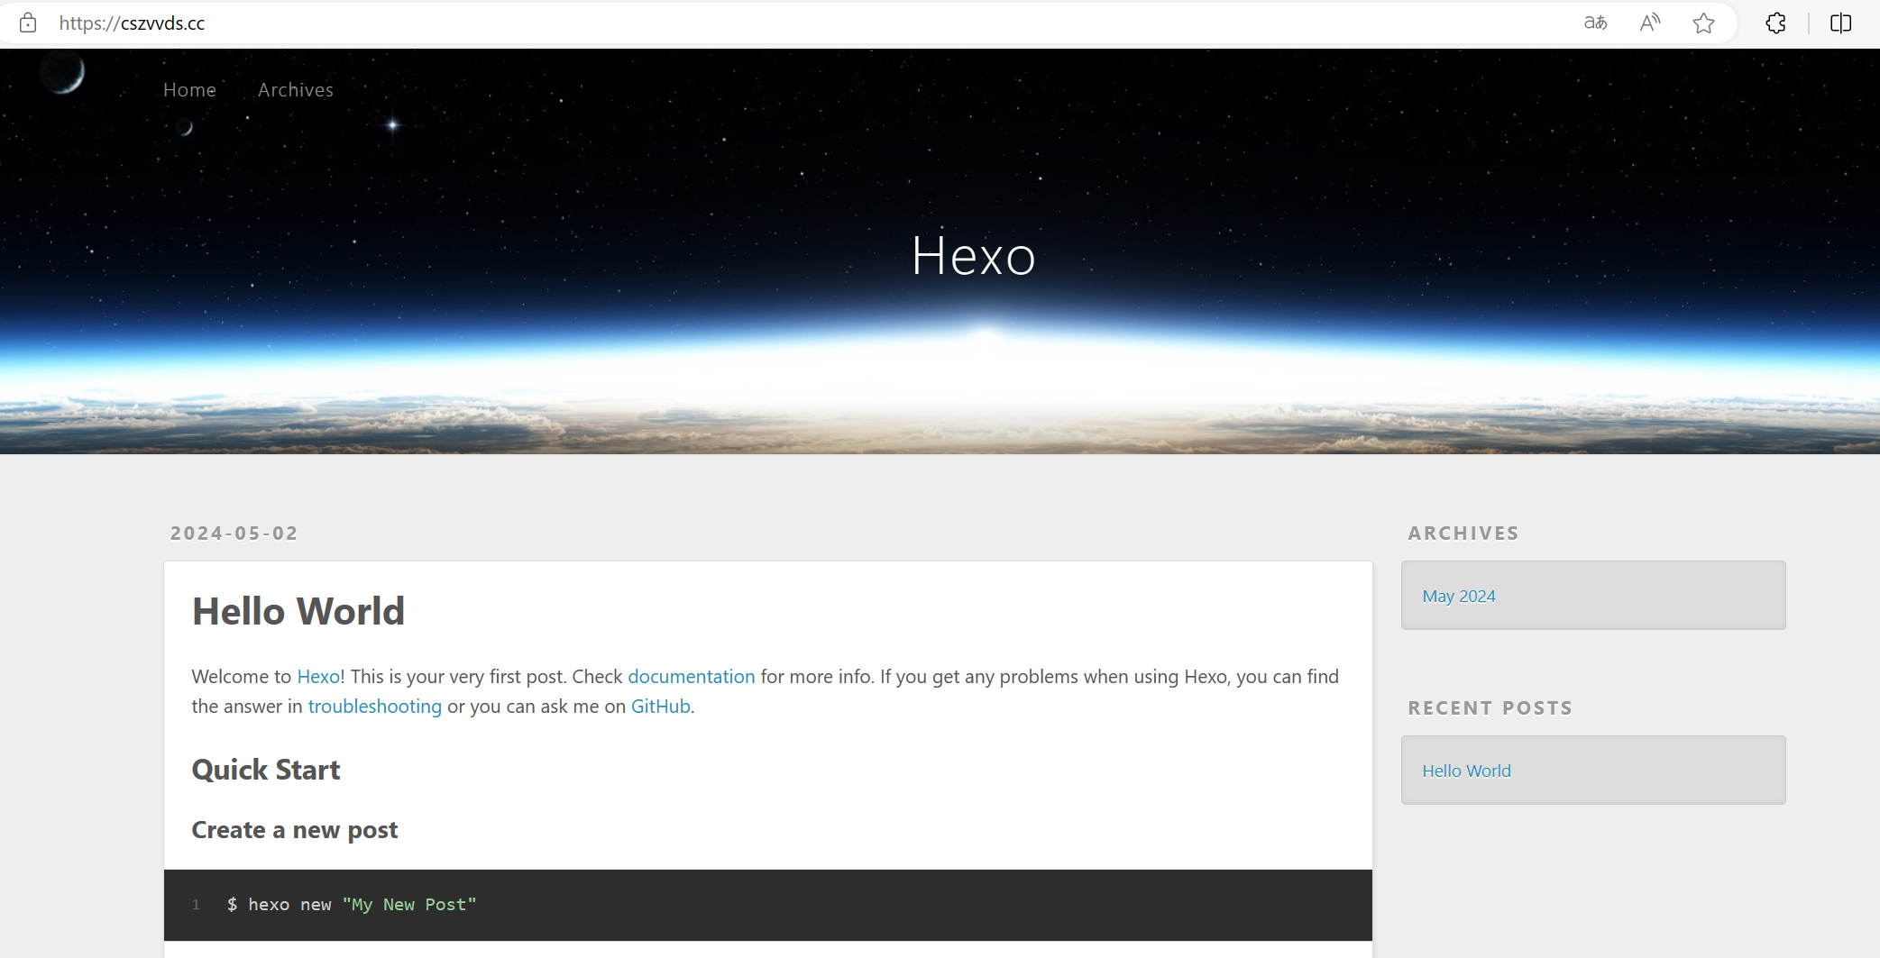1880x958 pixels.
Task: Open the Archives navigation item
Action: pyautogui.click(x=295, y=90)
